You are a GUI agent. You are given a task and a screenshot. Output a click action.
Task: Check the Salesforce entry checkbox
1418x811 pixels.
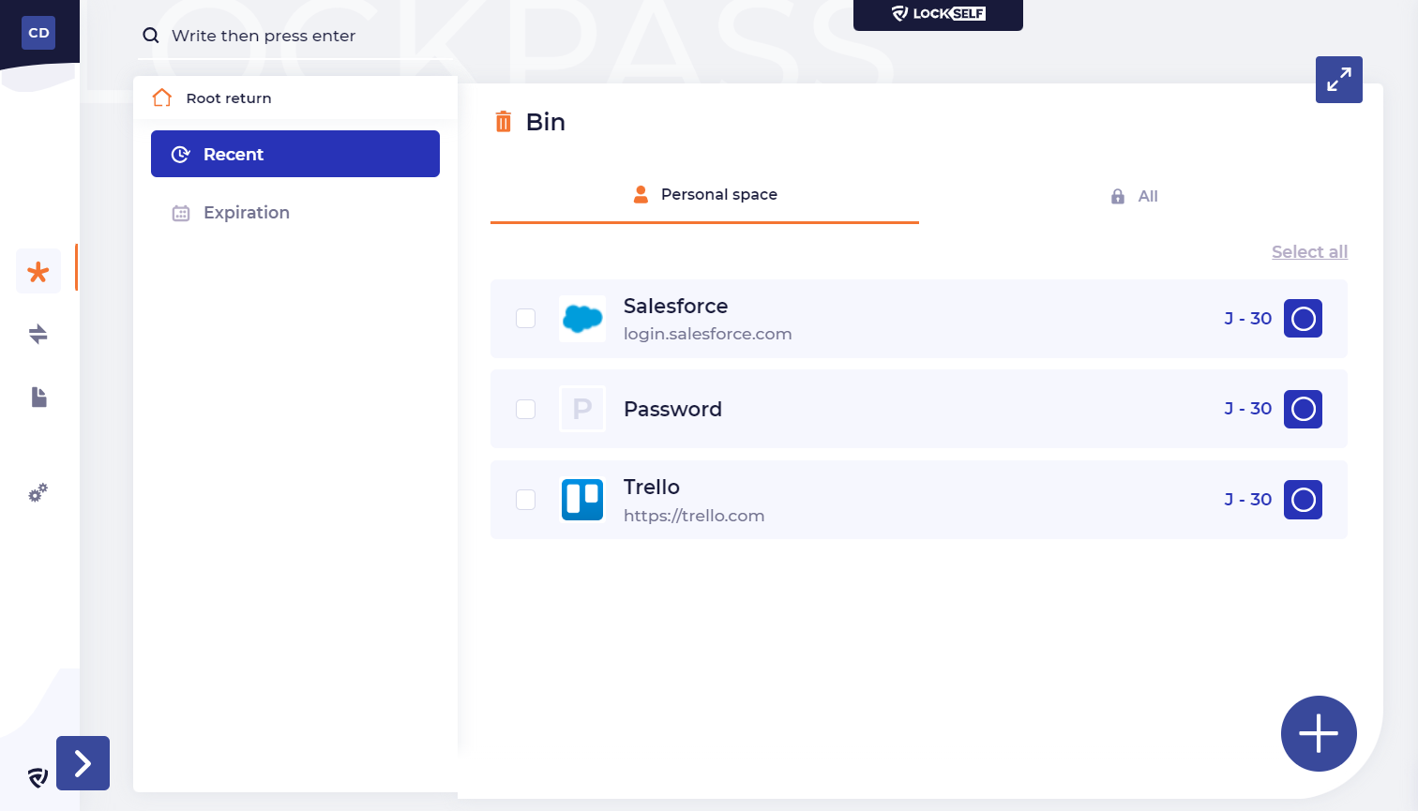click(526, 319)
